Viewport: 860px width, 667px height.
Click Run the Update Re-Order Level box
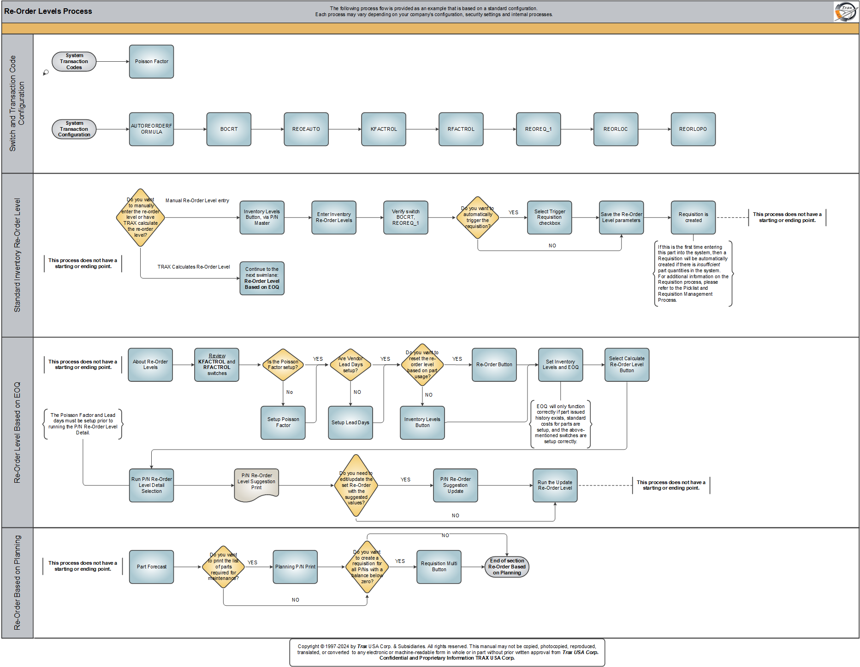(555, 486)
